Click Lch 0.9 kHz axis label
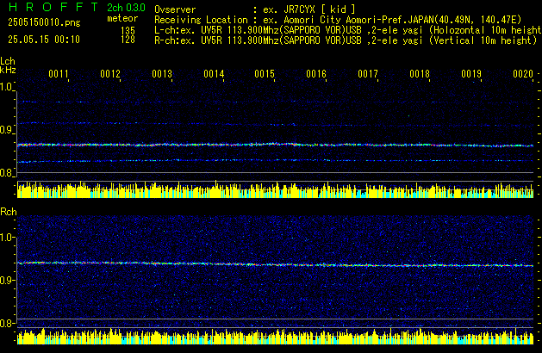 click(6, 130)
